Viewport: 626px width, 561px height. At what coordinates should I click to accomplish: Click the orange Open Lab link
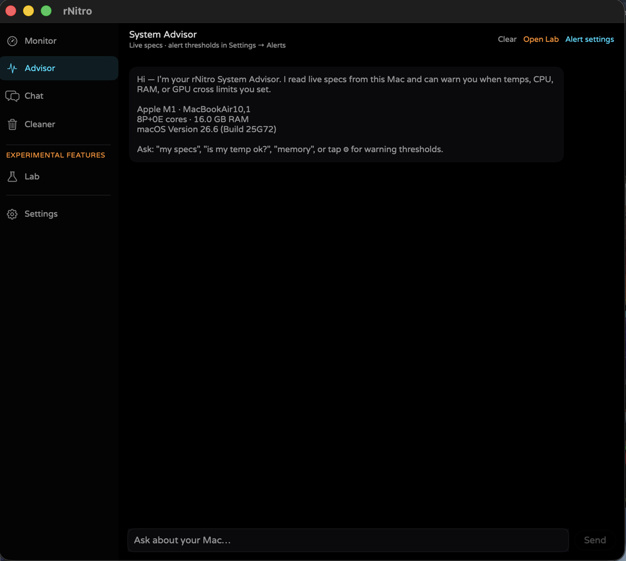[x=541, y=39]
